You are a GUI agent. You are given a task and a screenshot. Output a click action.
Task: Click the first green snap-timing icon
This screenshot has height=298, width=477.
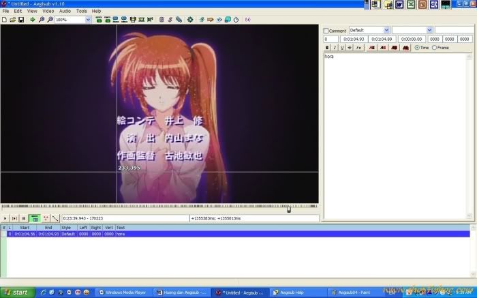99,20
